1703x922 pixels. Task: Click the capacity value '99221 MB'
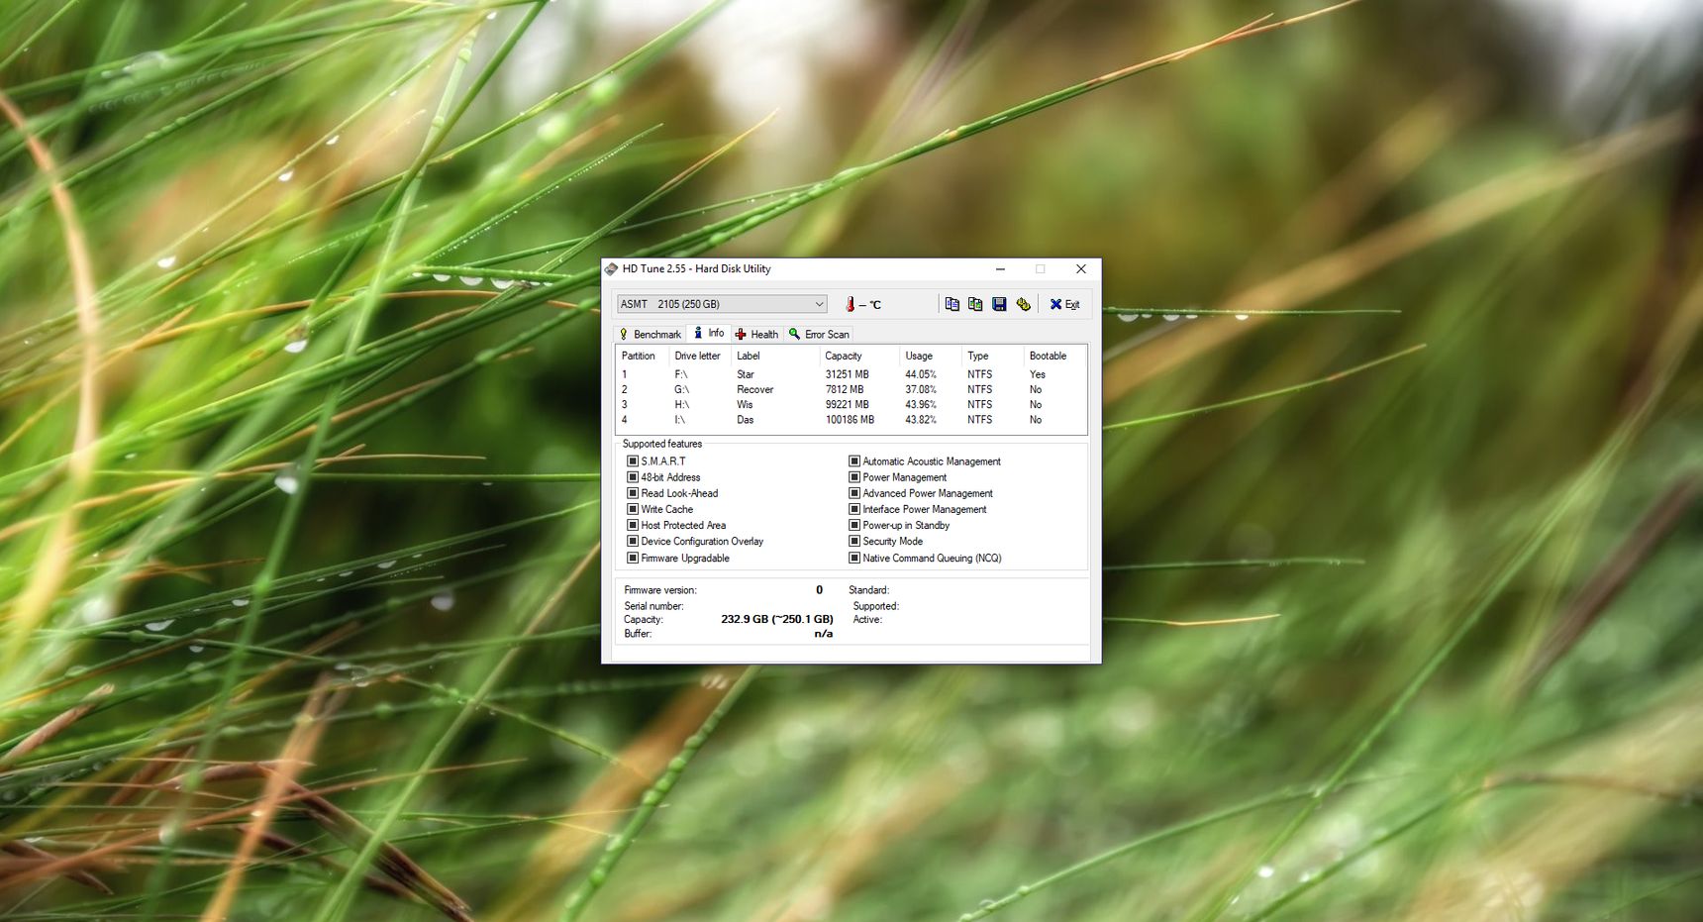pos(848,404)
